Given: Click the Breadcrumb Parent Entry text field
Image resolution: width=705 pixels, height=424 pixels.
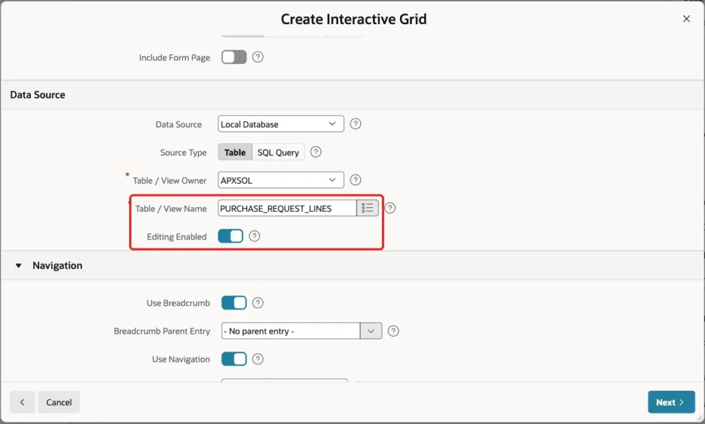Looking at the screenshot, I should point(291,331).
